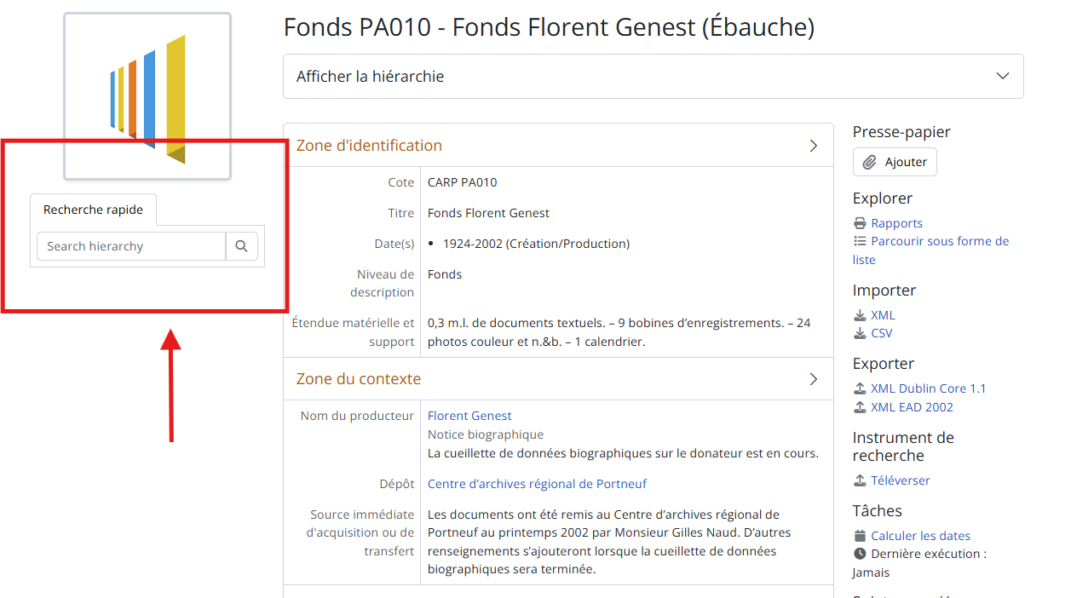Click the repository logo thumbnail

coord(147,95)
